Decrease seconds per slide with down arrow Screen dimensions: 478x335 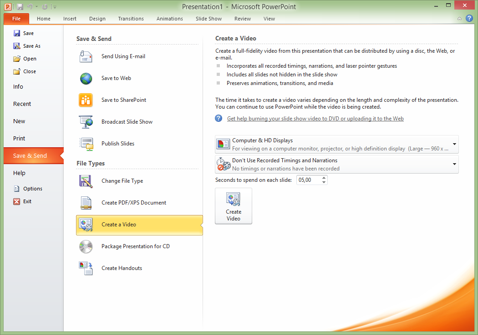(324, 182)
